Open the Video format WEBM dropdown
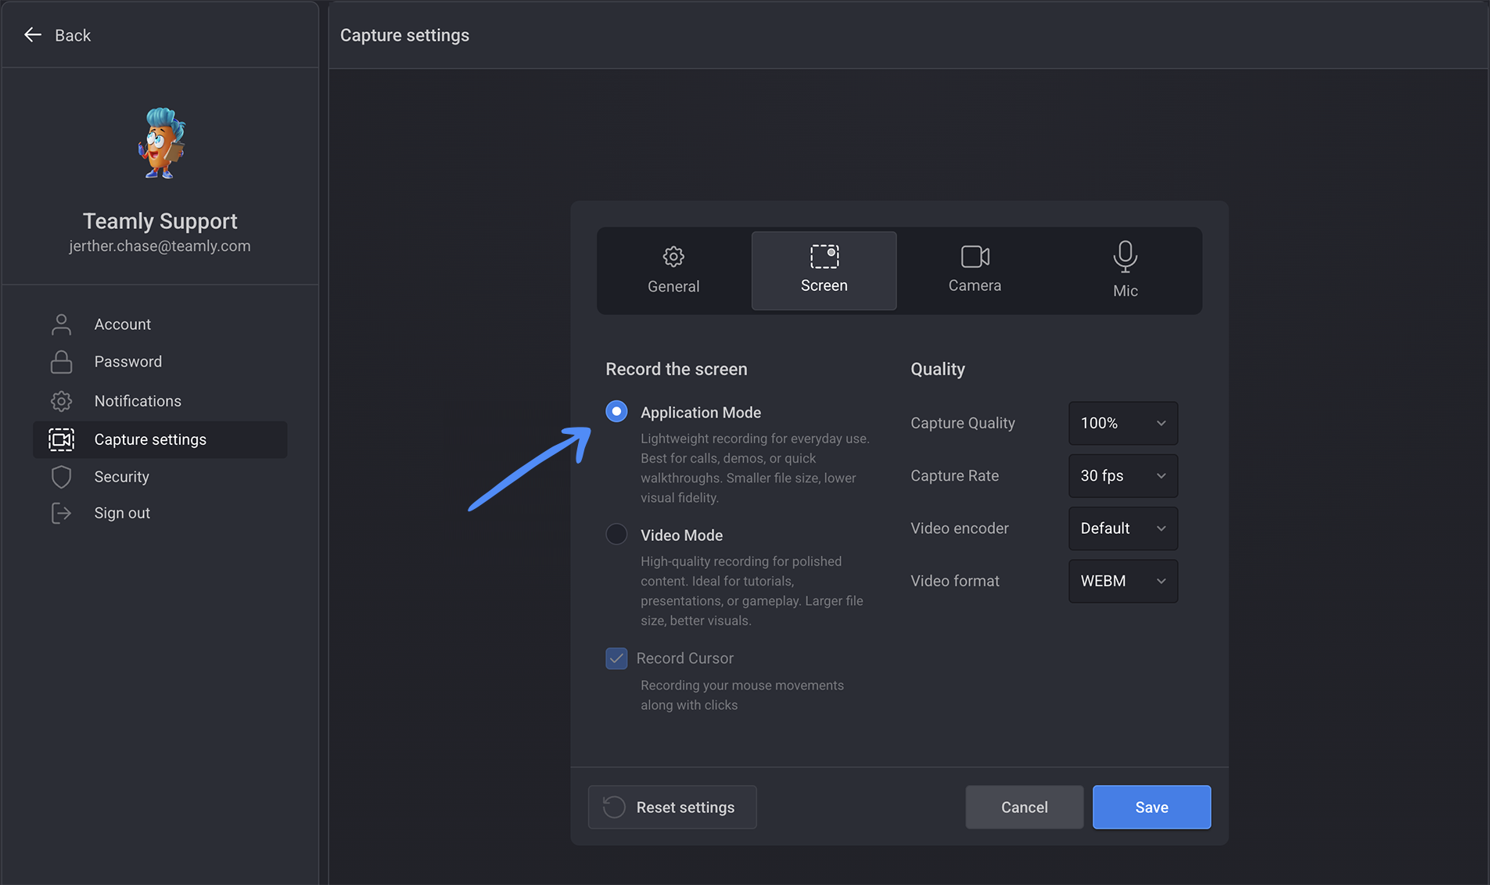The width and height of the screenshot is (1490, 885). click(1123, 581)
